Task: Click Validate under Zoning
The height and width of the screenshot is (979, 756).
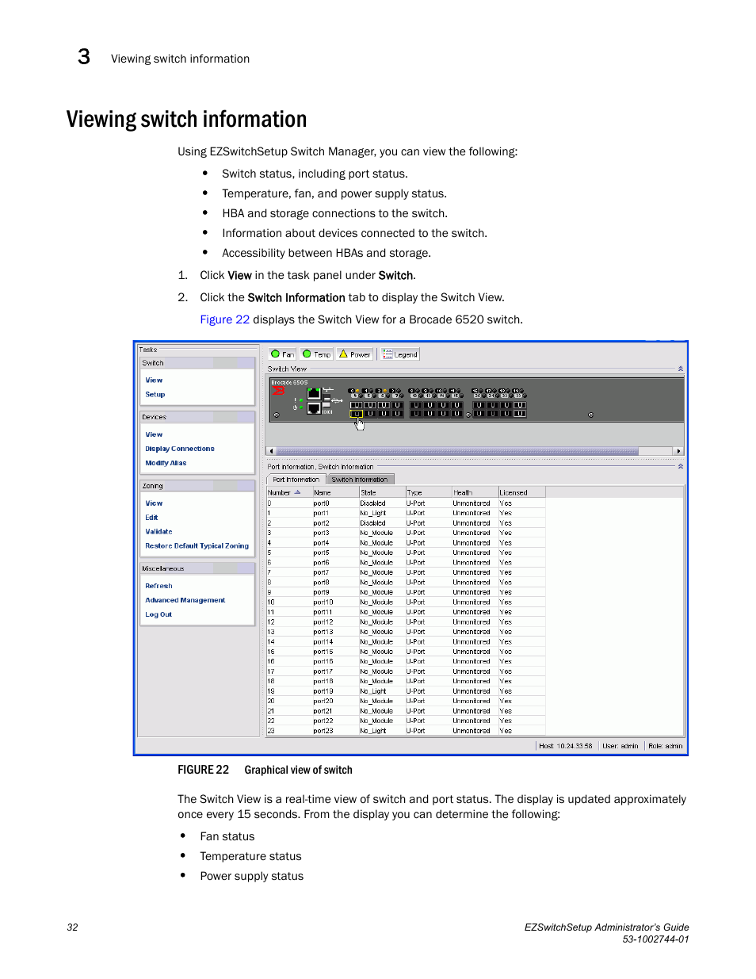Action: 158,532
